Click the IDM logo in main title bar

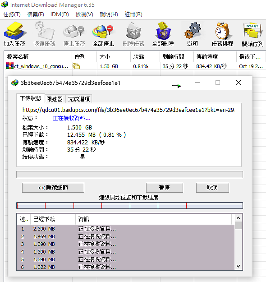[5, 5]
